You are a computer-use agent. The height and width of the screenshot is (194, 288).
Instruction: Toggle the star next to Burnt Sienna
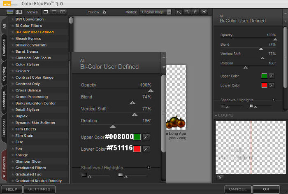tap(12, 51)
